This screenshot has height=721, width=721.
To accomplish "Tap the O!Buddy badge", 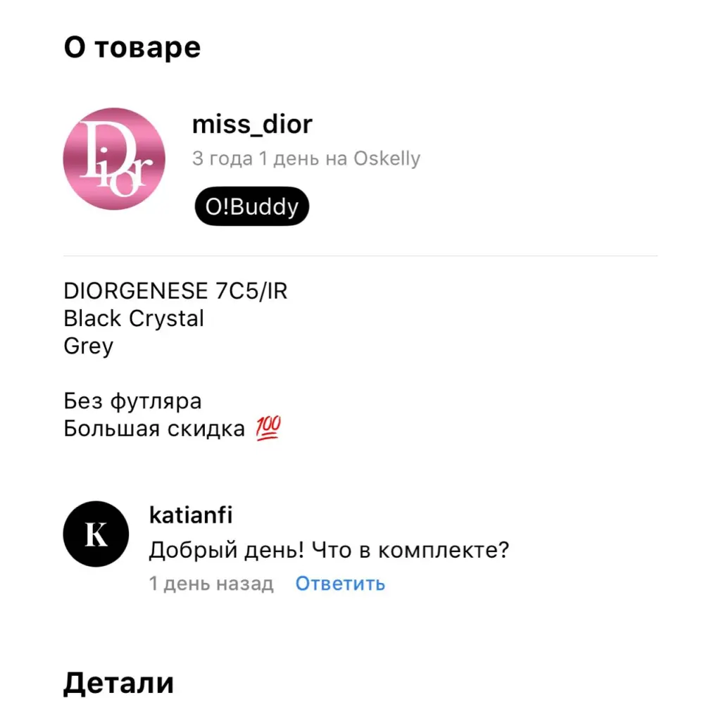I will 252,207.
